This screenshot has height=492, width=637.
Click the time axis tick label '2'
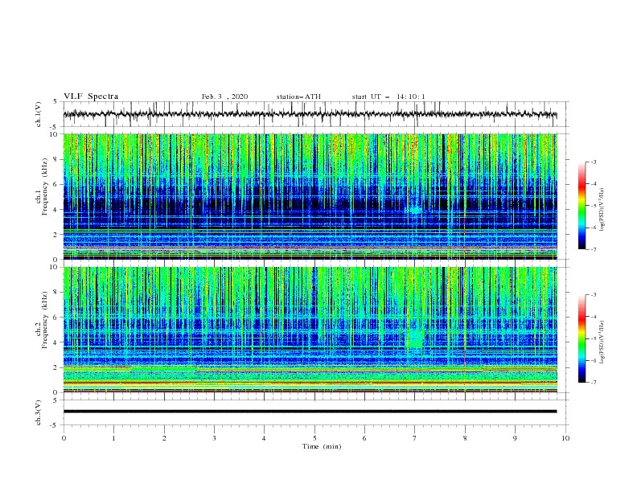[164, 438]
